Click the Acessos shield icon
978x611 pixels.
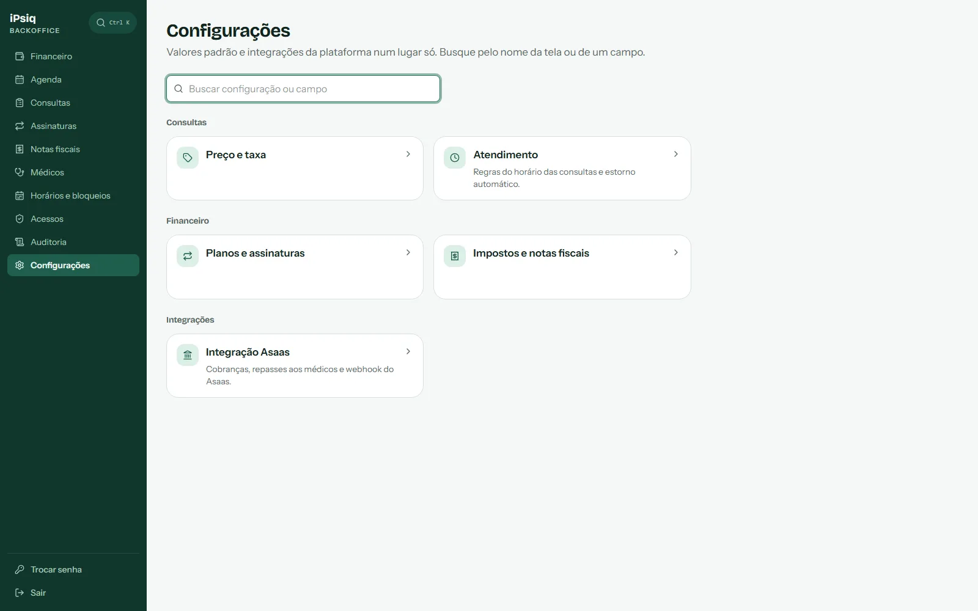click(x=20, y=219)
